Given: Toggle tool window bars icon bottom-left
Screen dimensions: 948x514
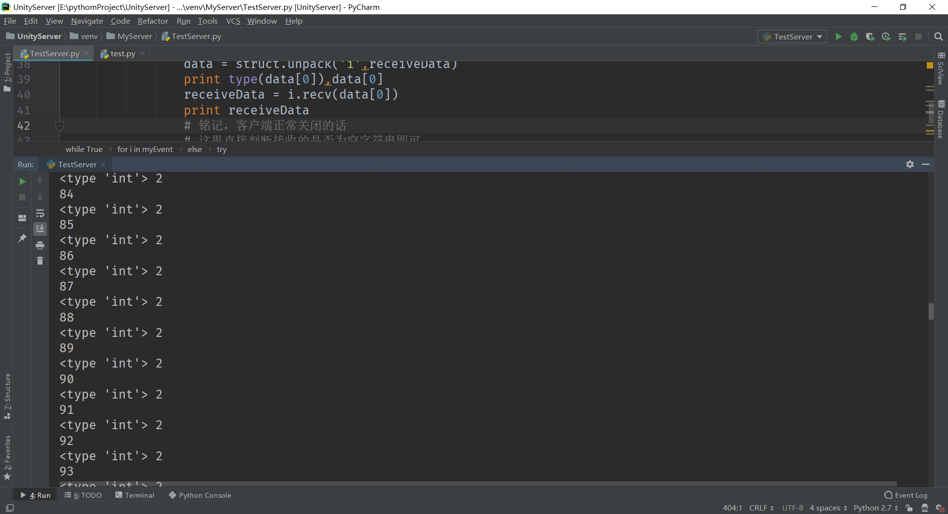Looking at the screenshot, I should click(x=10, y=508).
